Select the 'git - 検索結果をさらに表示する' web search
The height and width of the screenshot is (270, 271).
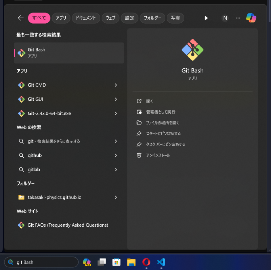click(x=69, y=141)
